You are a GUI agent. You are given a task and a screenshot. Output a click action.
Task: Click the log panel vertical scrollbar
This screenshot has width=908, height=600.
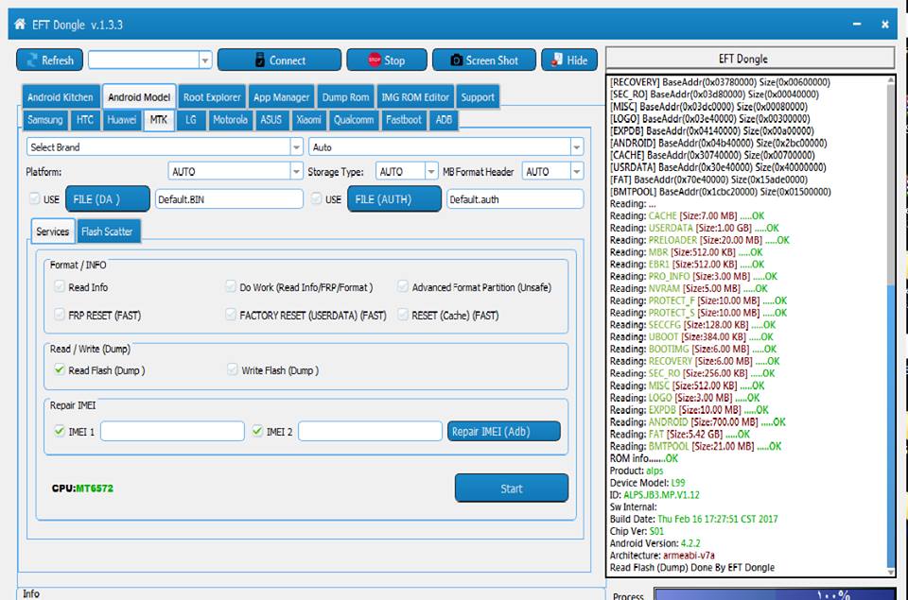pyautogui.click(x=891, y=326)
